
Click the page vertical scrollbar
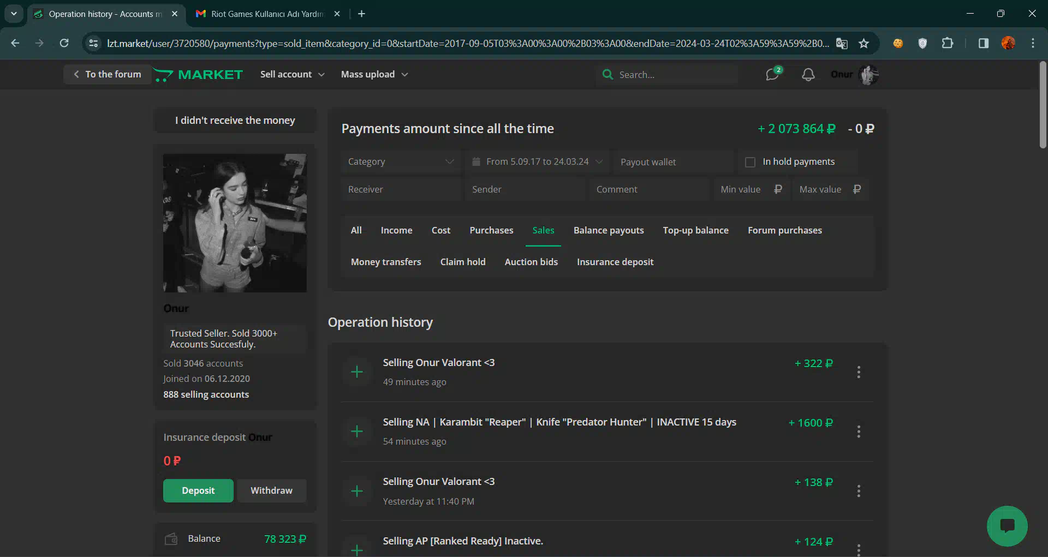click(x=1043, y=104)
